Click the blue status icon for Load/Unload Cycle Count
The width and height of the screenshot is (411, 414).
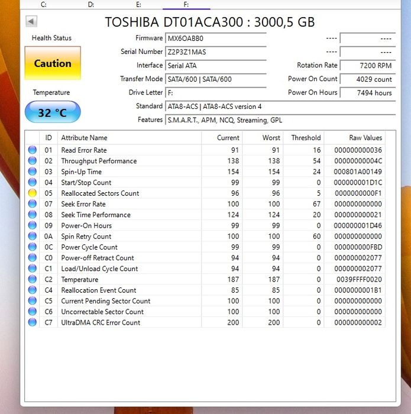pyautogui.click(x=33, y=269)
